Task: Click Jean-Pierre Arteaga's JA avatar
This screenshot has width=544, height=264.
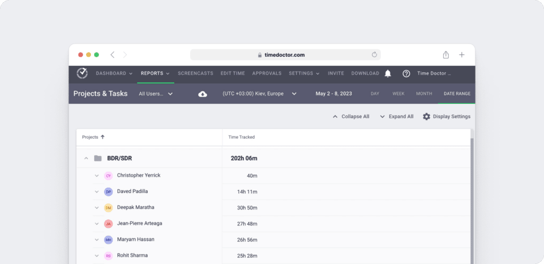Action: (108, 224)
